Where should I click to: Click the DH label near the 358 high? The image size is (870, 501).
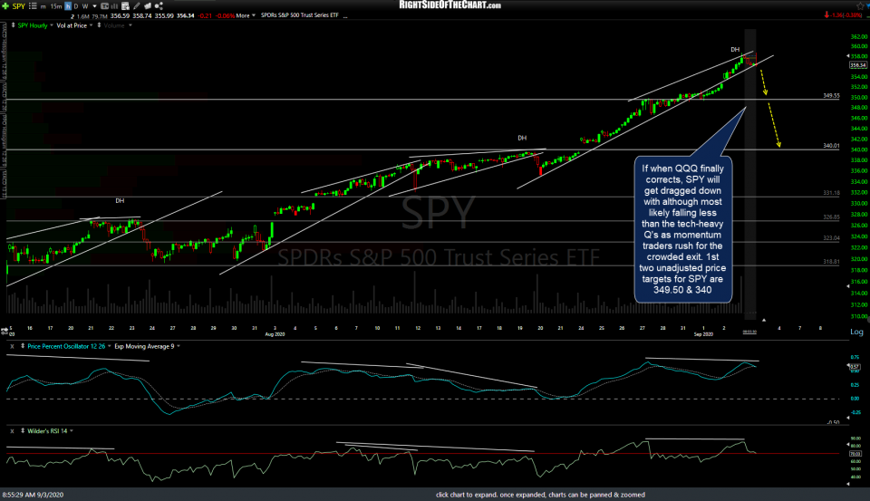click(735, 50)
